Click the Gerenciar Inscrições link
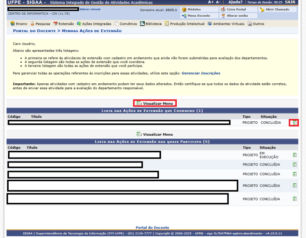The width and height of the screenshot is (306, 238). coord(201,73)
